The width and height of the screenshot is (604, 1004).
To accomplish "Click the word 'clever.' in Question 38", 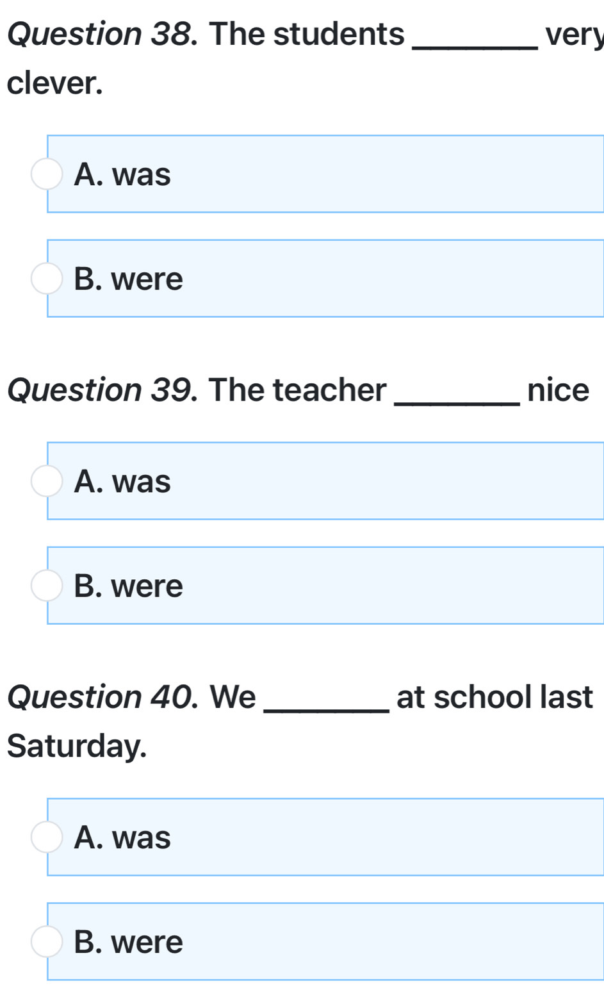I will [x=55, y=83].
